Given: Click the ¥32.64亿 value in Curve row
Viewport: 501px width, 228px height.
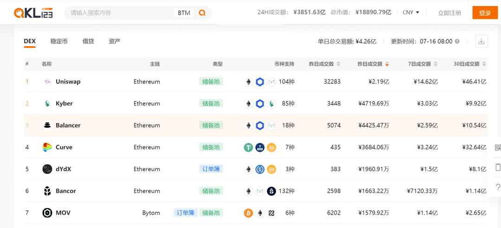Looking at the screenshot, I should 475,147.
